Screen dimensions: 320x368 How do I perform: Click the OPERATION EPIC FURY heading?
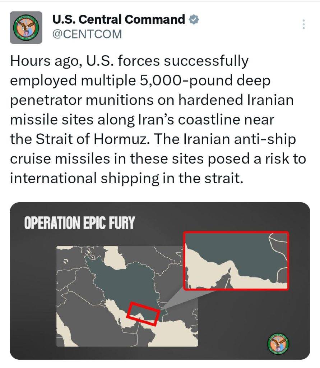(79, 223)
